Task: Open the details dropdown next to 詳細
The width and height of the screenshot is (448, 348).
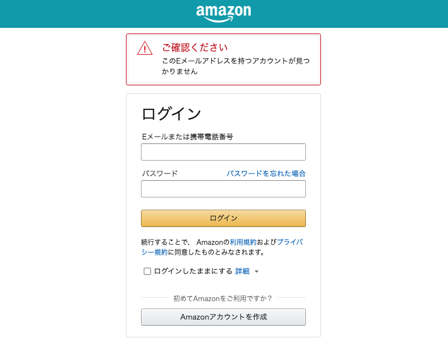Action: 256,271
